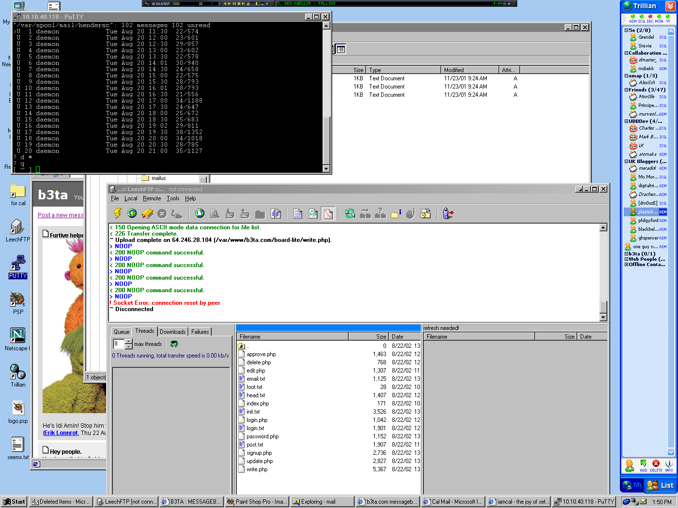Open the Remote menu in LeechFTP
Screen dimensions: 678x508
click(x=152, y=198)
